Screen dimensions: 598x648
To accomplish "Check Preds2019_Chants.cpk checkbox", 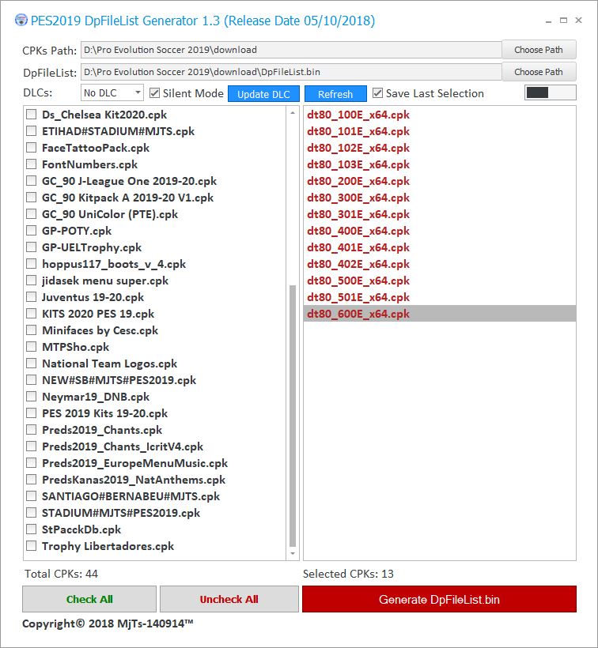I will point(31,430).
